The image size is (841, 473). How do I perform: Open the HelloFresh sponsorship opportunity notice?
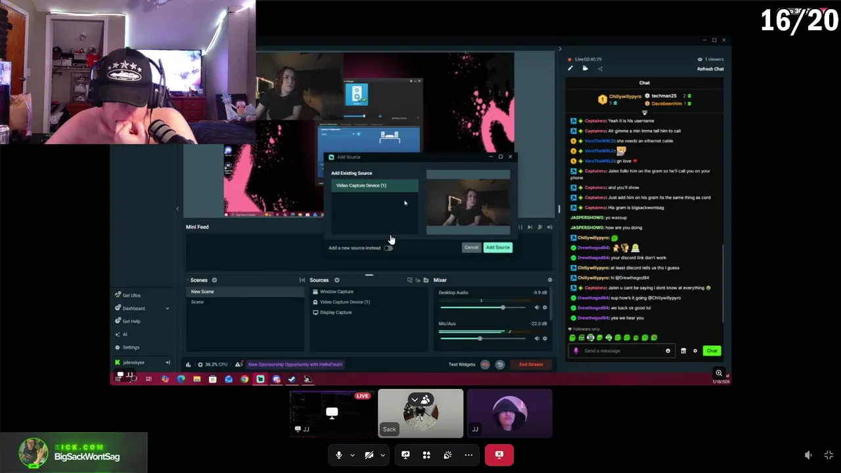click(x=295, y=365)
